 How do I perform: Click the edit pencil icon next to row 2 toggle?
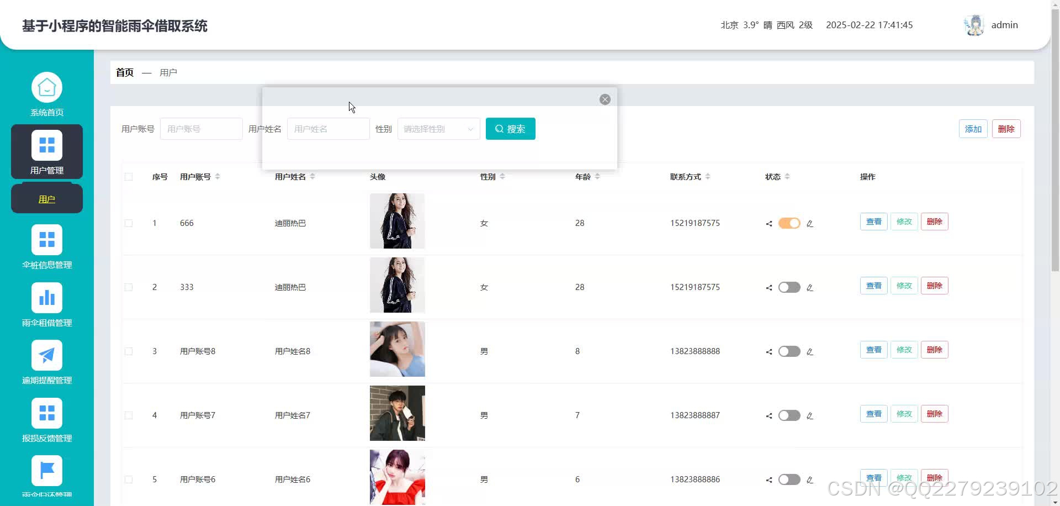point(810,287)
